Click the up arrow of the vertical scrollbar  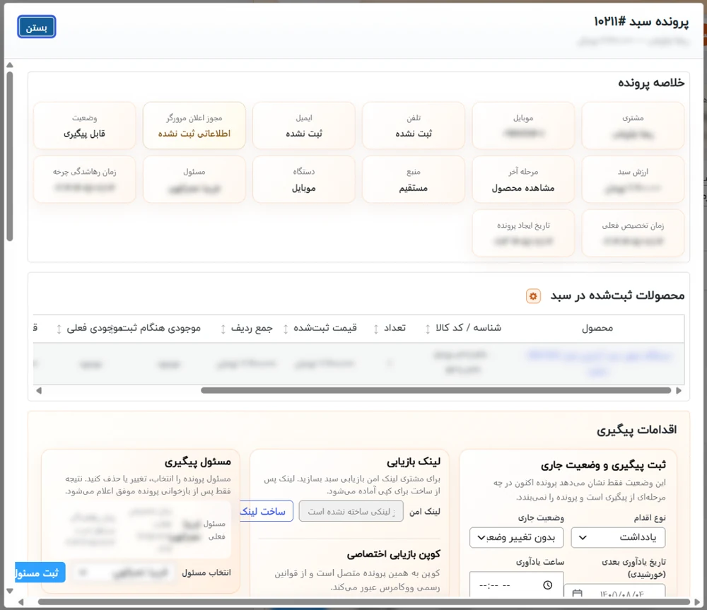point(9,65)
